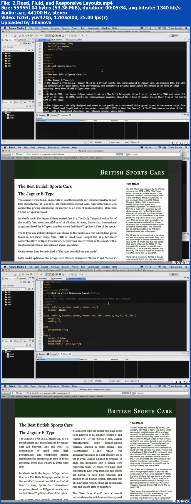Switch to responsive.html tab in the fixed.html editor frame
This screenshot has height=504, width=191.
(75, 40)
